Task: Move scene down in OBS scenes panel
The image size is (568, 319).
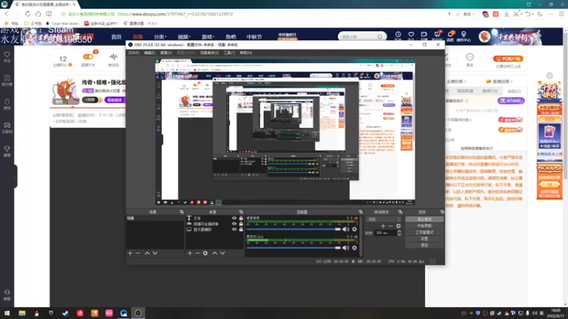Action: [x=155, y=253]
